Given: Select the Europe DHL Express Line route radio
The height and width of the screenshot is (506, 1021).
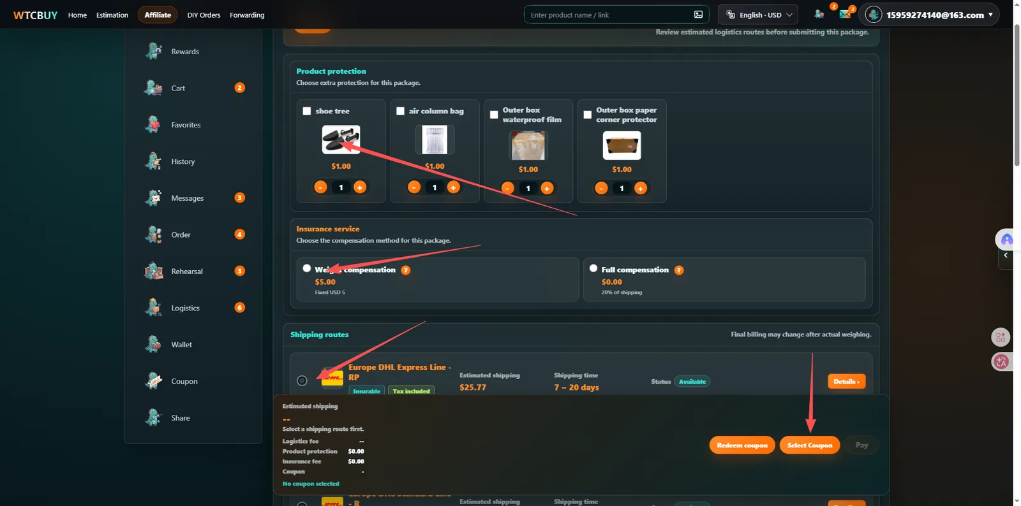Looking at the screenshot, I should pyautogui.click(x=302, y=380).
